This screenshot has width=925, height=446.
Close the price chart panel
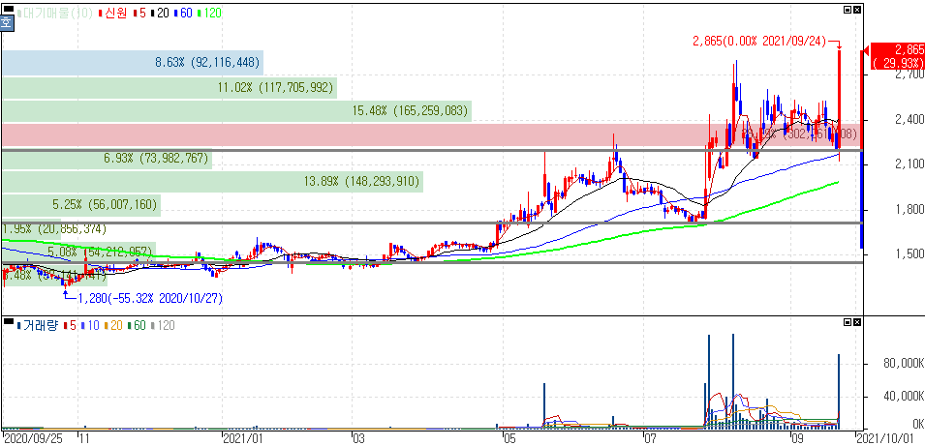856,10
